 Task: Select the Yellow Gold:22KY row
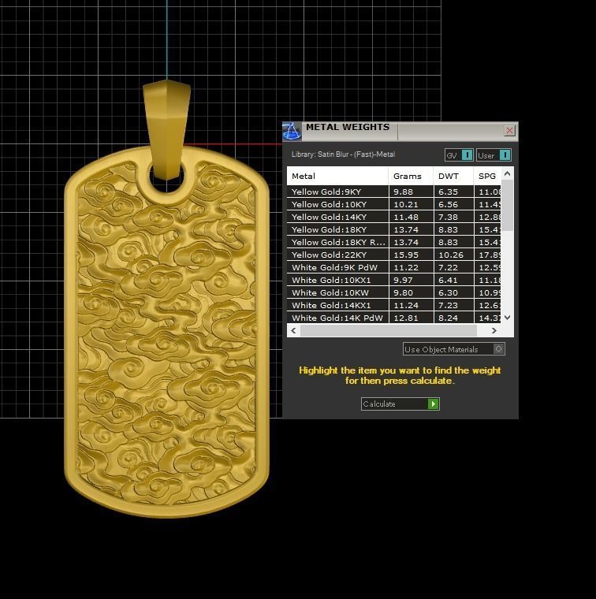tap(394, 255)
